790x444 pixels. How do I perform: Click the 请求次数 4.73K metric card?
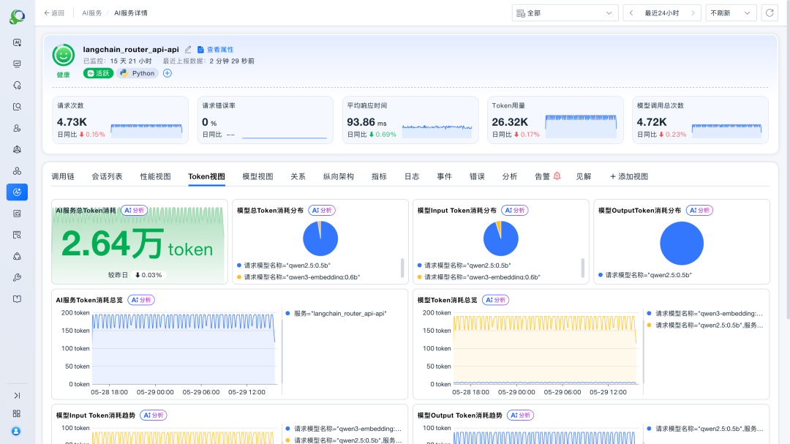(121, 120)
